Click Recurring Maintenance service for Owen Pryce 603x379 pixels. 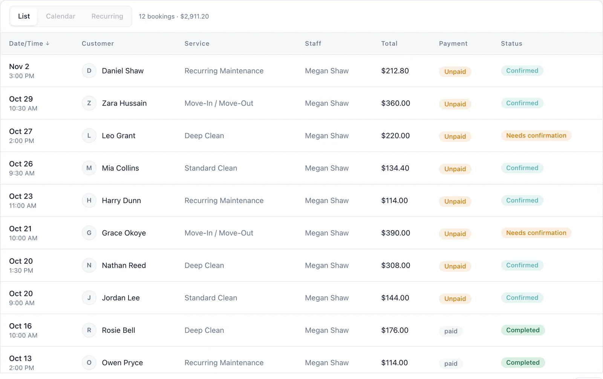point(224,363)
